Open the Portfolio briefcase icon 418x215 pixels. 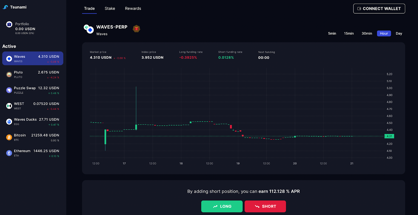[9, 24]
